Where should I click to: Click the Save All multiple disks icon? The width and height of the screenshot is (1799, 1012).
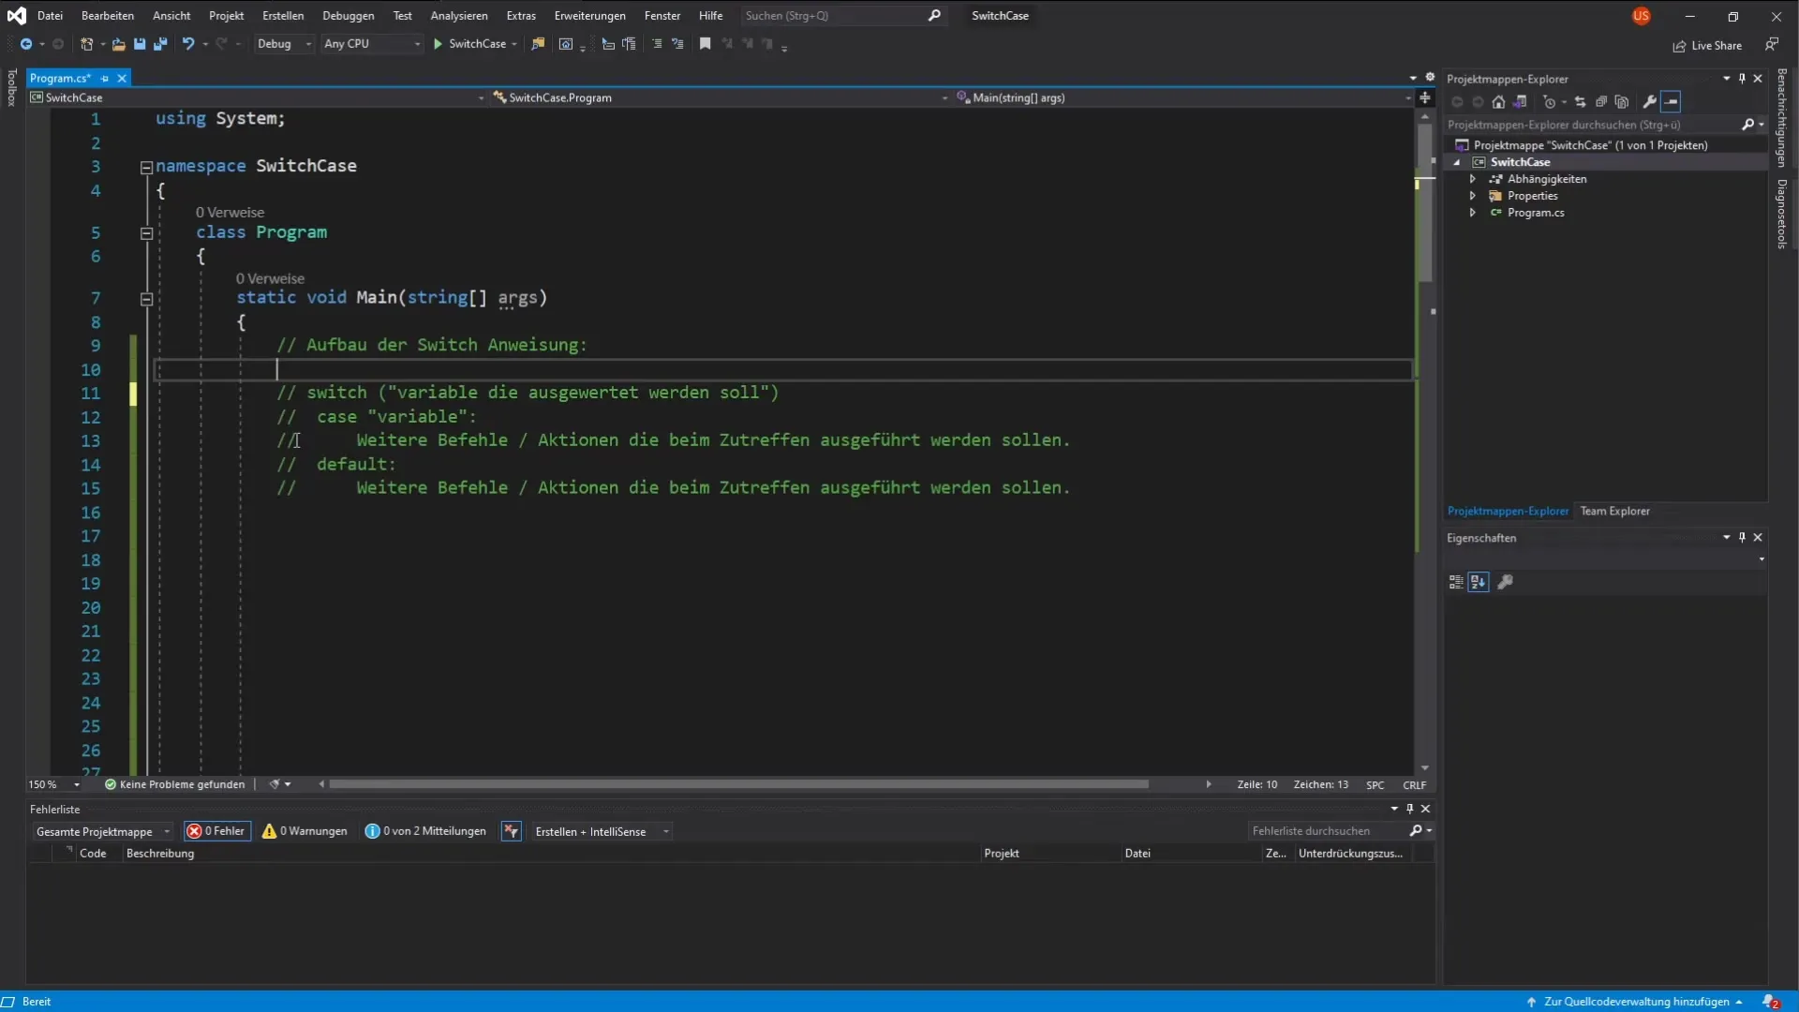(160, 44)
